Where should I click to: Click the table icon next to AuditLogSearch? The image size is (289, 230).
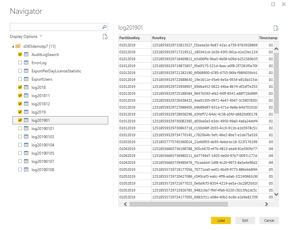point(26,54)
